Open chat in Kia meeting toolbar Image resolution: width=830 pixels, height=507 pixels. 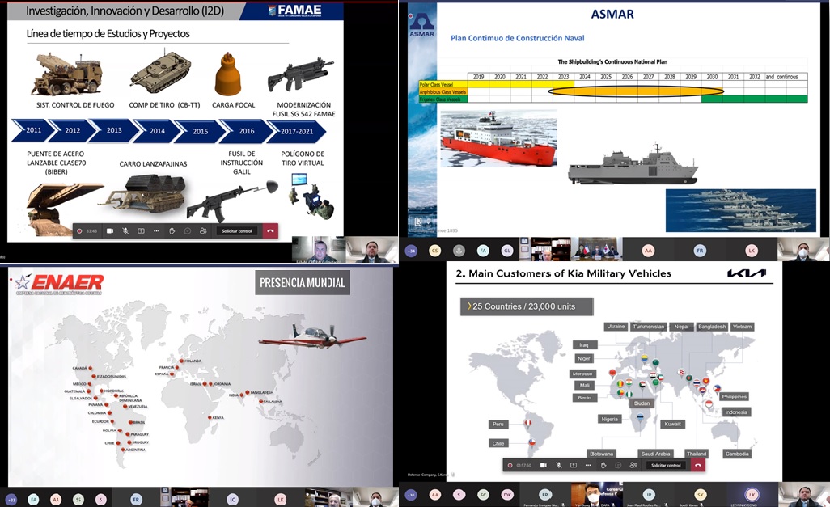click(x=618, y=465)
